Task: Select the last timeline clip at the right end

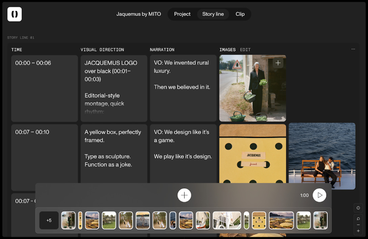Action: [320, 220]
